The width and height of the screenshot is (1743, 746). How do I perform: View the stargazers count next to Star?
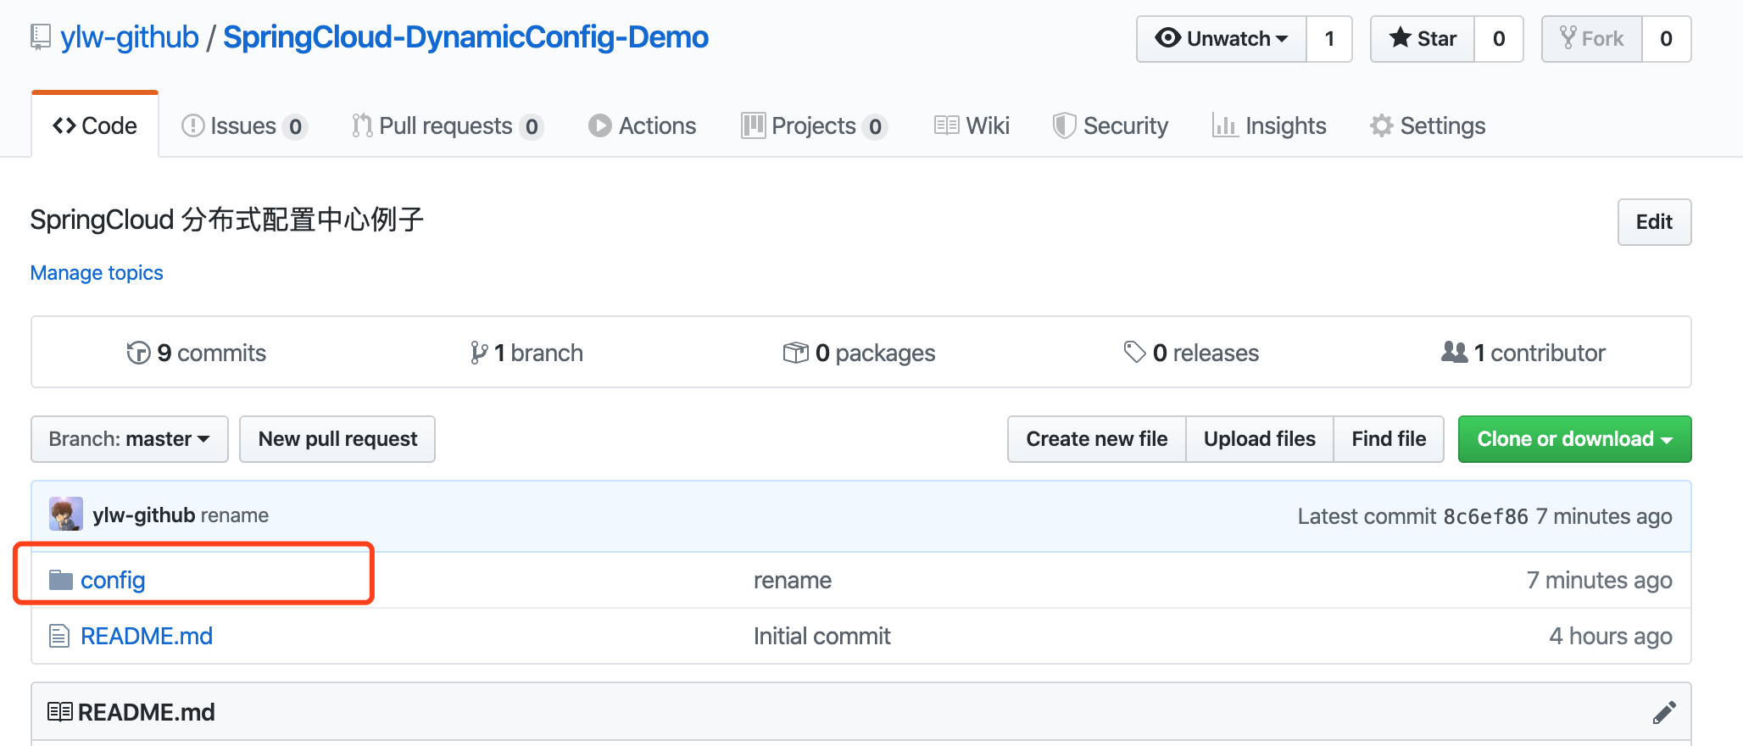1499,39
